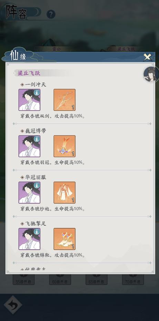Select the hero portrait under 巍冠博带

pyautogui.click(x=29, y=146)
